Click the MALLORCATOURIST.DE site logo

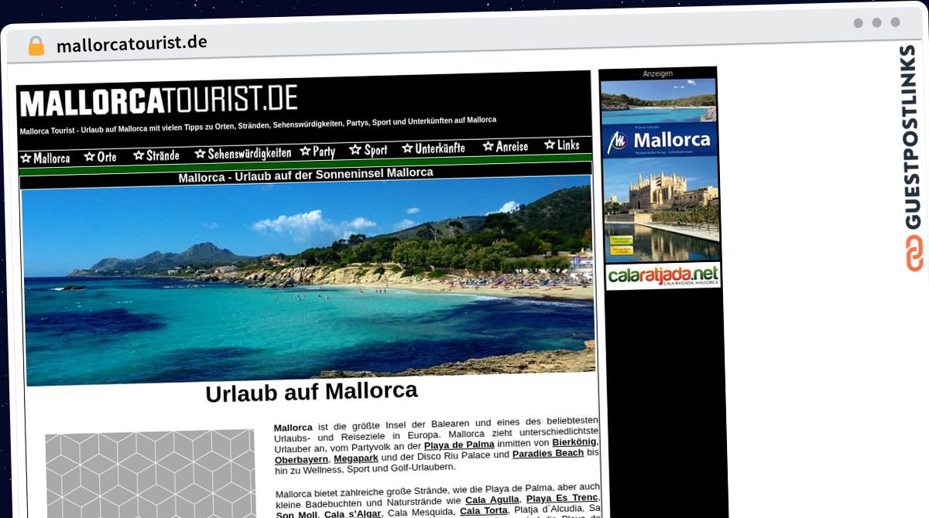[x=159, y=101]
